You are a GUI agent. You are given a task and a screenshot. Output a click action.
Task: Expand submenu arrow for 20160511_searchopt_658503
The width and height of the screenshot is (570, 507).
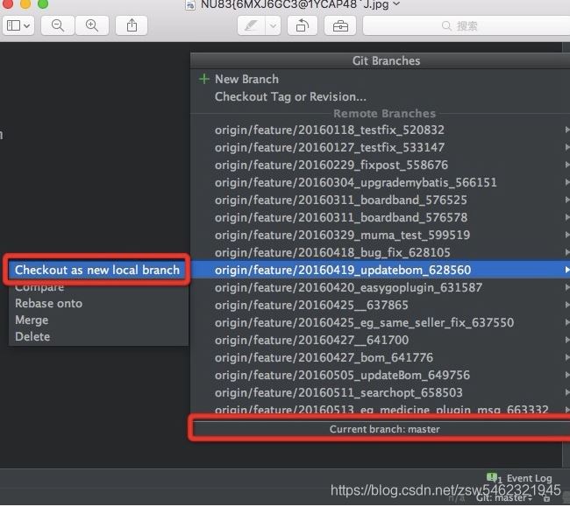[x=566, y=392]
